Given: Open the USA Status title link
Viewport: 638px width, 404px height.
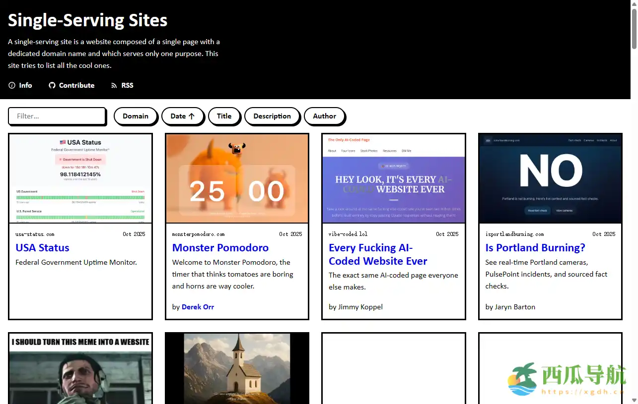Looking at the screenshot, I should pos(42,247).
